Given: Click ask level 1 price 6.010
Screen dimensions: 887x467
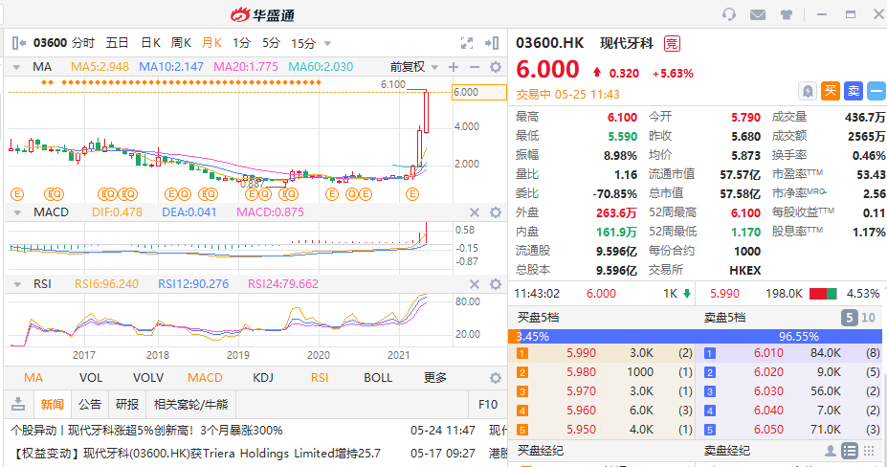Looking at the screenshot, I should 768,353.
